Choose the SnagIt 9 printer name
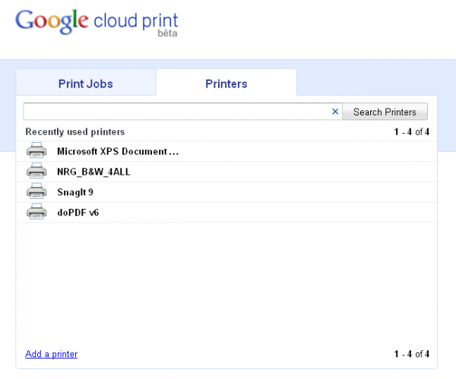This screenshot has width=456, height=379. tap(75, 192)
